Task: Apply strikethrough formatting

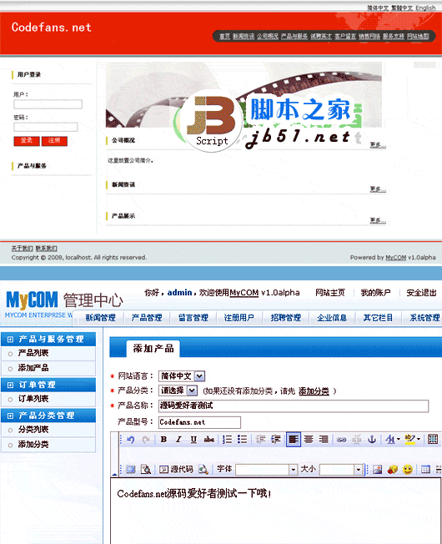Action: click(208, 440)
